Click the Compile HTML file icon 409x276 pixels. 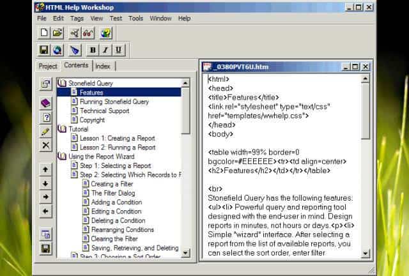tap(75, 33)
